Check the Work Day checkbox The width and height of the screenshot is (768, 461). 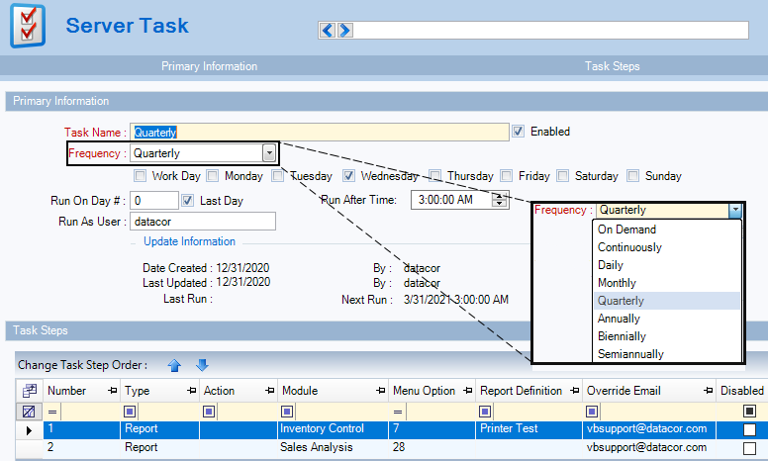point(141,175)
